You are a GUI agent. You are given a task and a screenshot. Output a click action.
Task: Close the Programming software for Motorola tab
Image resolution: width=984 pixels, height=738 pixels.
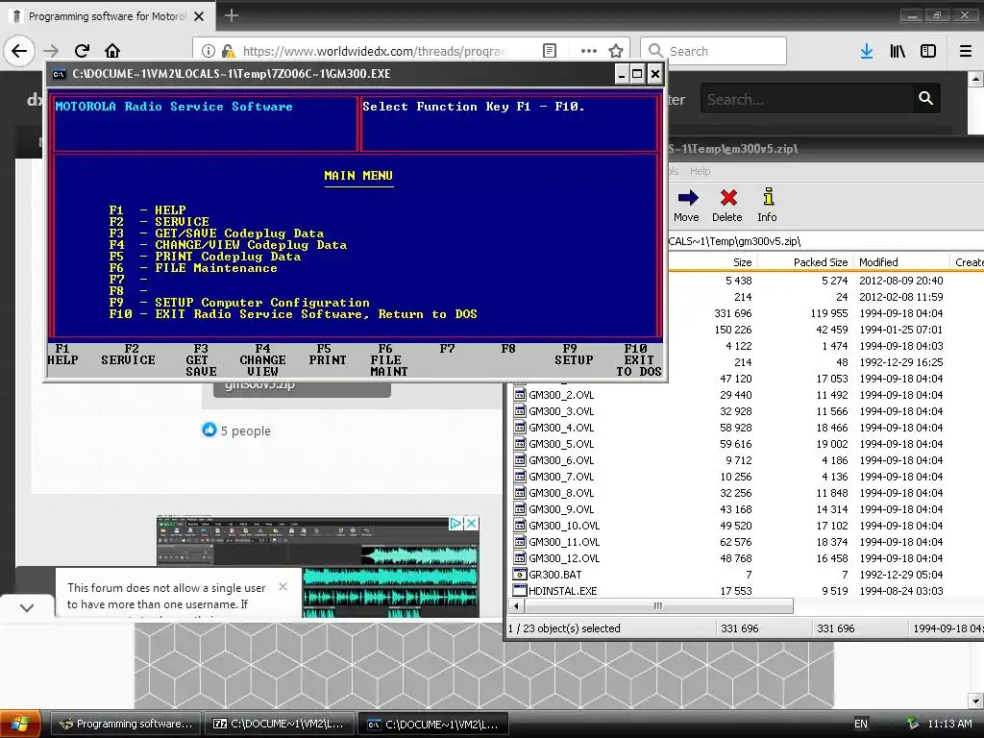click(199, 16)
